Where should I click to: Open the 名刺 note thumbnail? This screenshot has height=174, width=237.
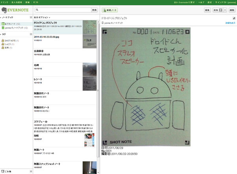(x=90, y=70)
